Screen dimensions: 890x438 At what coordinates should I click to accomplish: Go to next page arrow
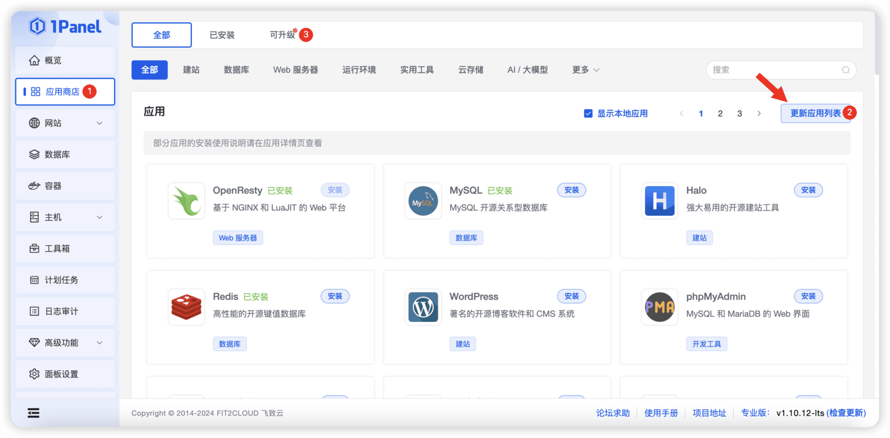click(759, 113)
